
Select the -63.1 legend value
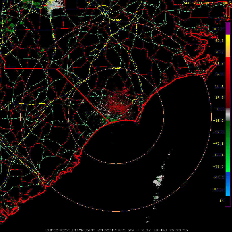tap(218, 155)
